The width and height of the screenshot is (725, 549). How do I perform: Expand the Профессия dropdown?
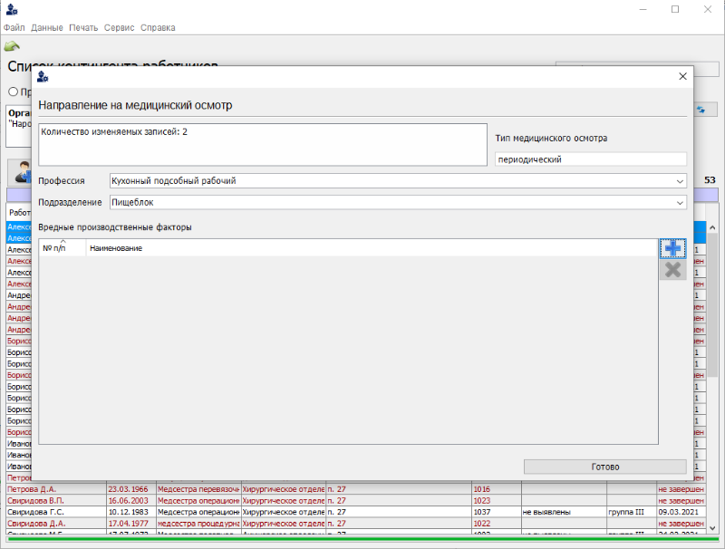click(x=680, y=181)
